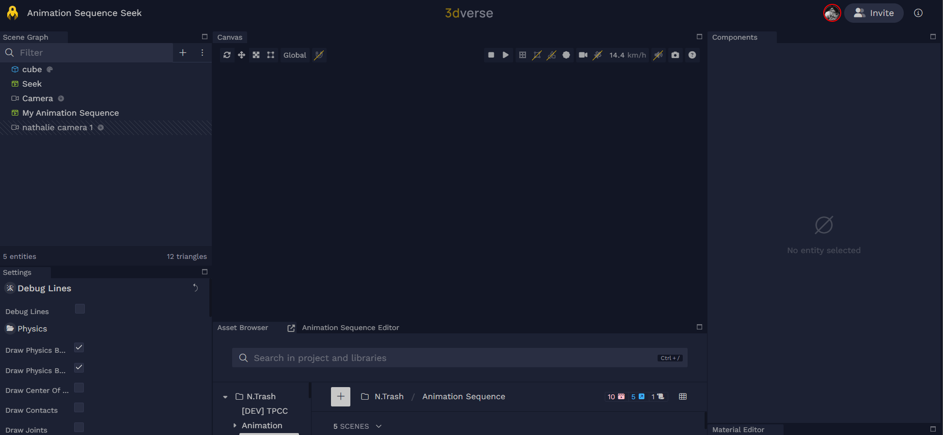This screenshot has width=943, height=435.
Task: Click the octagon shading icon in Canvas toolbar
Action: [566, 55]
